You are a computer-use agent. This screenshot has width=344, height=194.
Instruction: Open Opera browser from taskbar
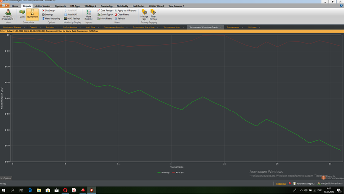pyautogui.click(x=65, y=190)
